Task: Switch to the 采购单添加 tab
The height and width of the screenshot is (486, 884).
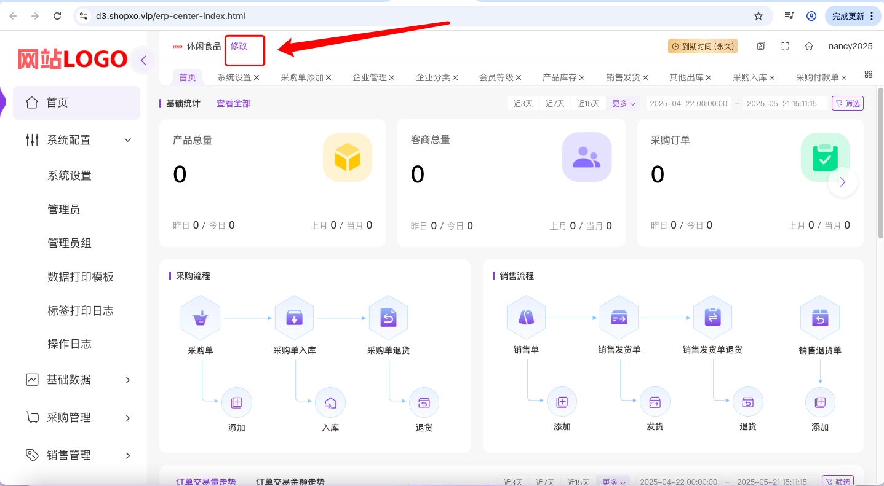Action: click(x=302, y=77)
